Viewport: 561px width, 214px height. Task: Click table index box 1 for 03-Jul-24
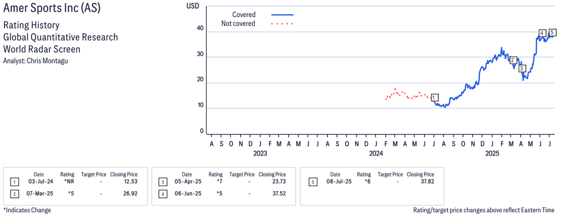[14, 182]
